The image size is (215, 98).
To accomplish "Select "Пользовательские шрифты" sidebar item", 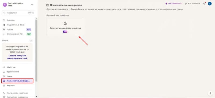I will click(x=17, y=81).
